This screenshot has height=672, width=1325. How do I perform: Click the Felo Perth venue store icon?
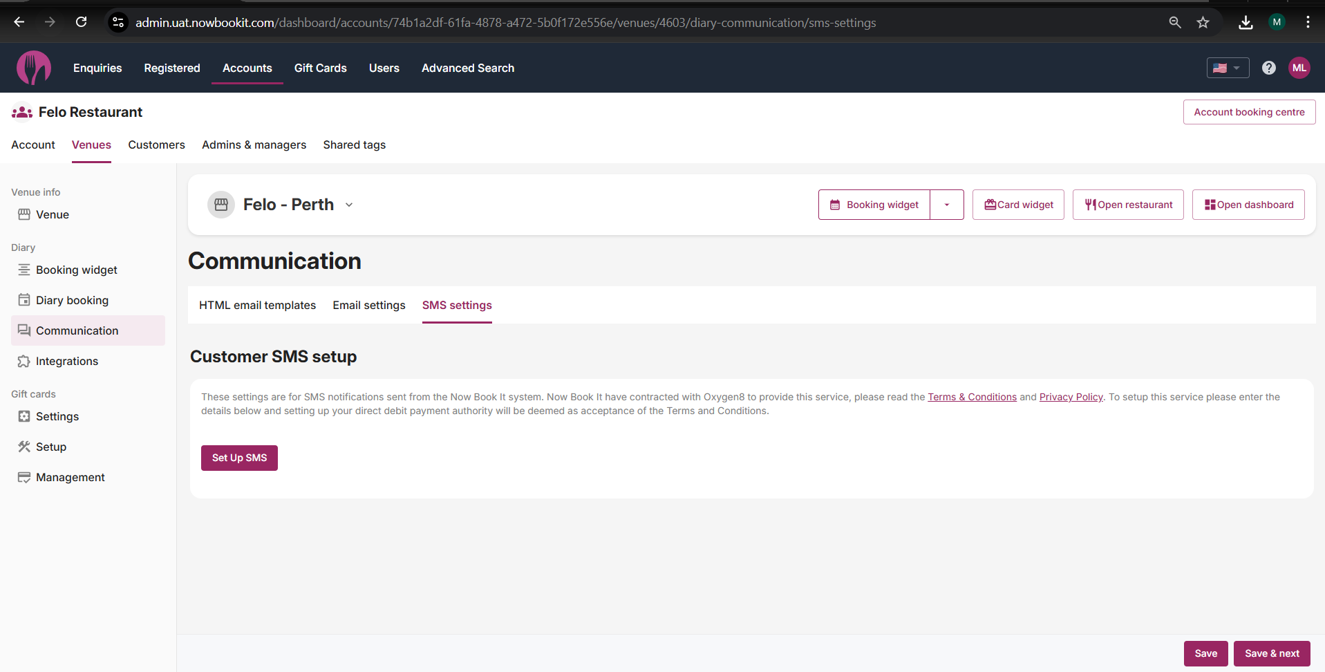[221, 205]
